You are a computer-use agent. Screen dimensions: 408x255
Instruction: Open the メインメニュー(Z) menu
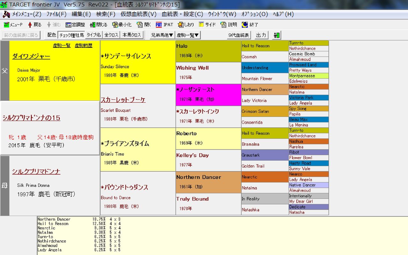coord(27,14)
